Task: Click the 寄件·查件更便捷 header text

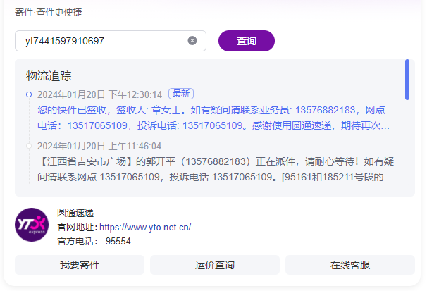Action: 49,12
